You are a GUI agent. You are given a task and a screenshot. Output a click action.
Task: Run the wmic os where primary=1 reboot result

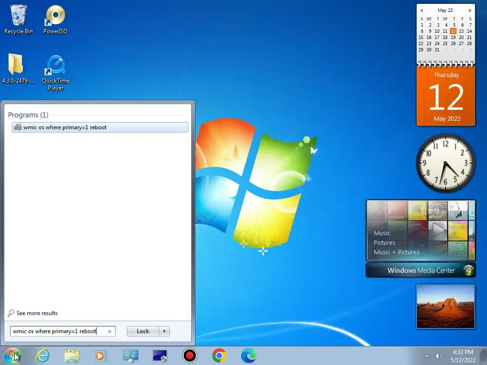100,127
